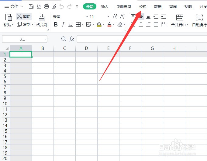Select column B header
The width and height of the screenshot is (207, 161).
[x=43, y=48]
